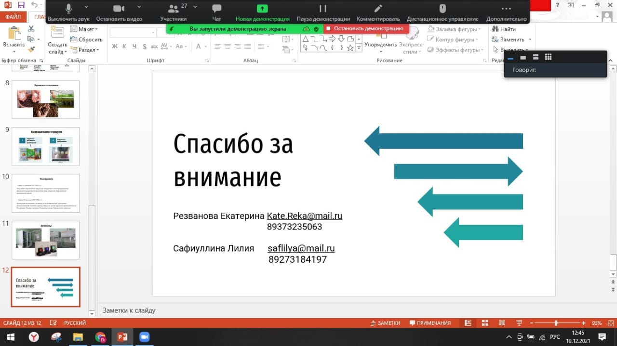Image resolution: width=617 pixels, height=346 pixels.
Task: Open the Zoom annotate (Комментировать) tool
Action: [x=378, y=9]
